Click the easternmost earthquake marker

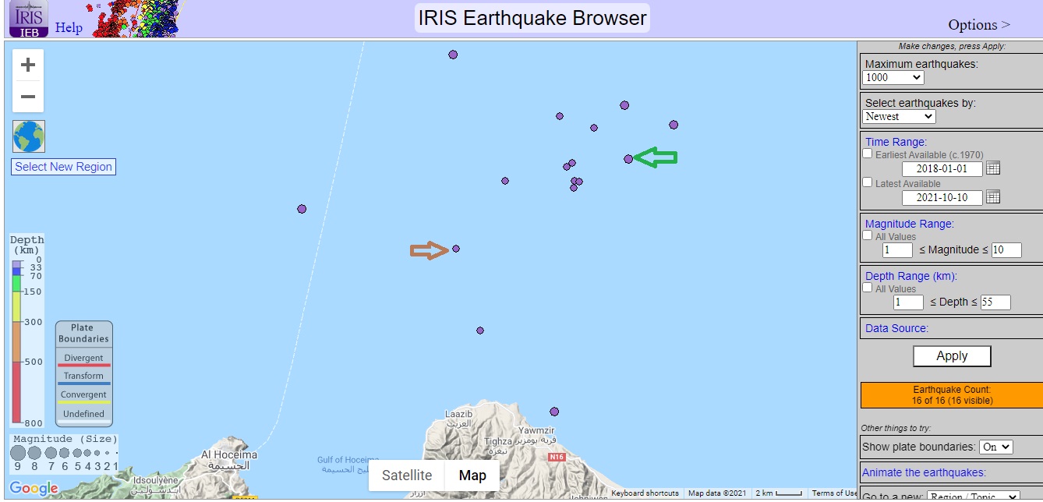674,125
